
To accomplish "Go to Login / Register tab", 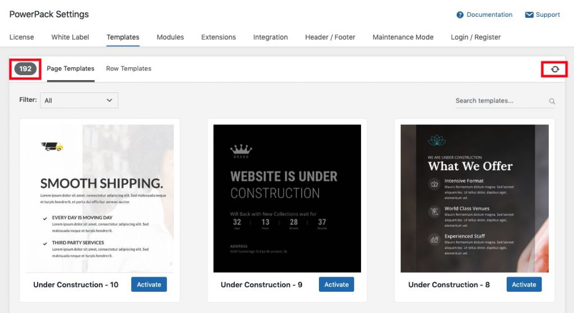I will click(x=475, y=37).
